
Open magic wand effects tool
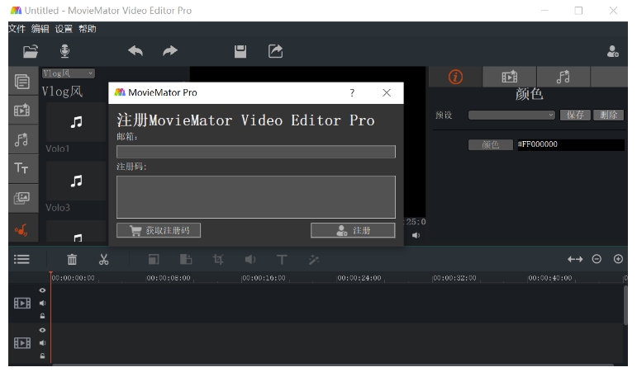click(314, 259)
